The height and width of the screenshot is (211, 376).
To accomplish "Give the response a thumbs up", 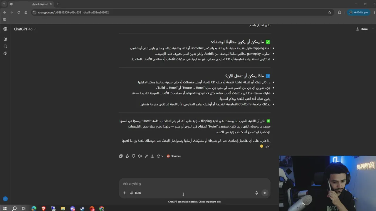I will [x=127, y=156].
